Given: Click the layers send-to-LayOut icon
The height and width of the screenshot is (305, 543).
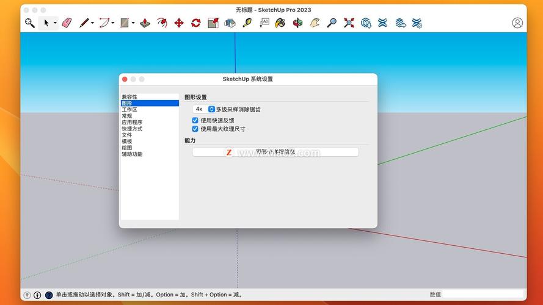Looking at the screenshot, I should (400, 23).
